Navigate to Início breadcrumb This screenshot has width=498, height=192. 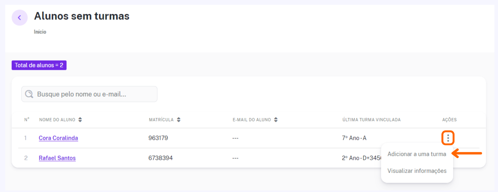click(40, 32)
